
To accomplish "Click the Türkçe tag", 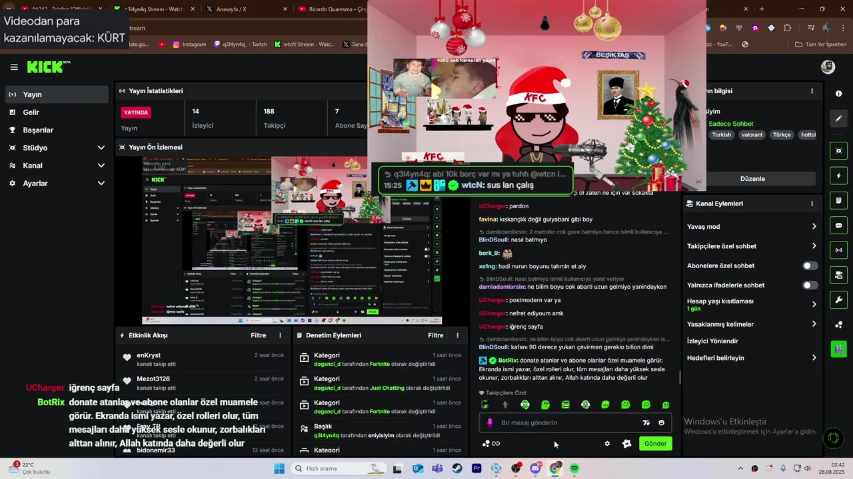I will tap(782, 134).
